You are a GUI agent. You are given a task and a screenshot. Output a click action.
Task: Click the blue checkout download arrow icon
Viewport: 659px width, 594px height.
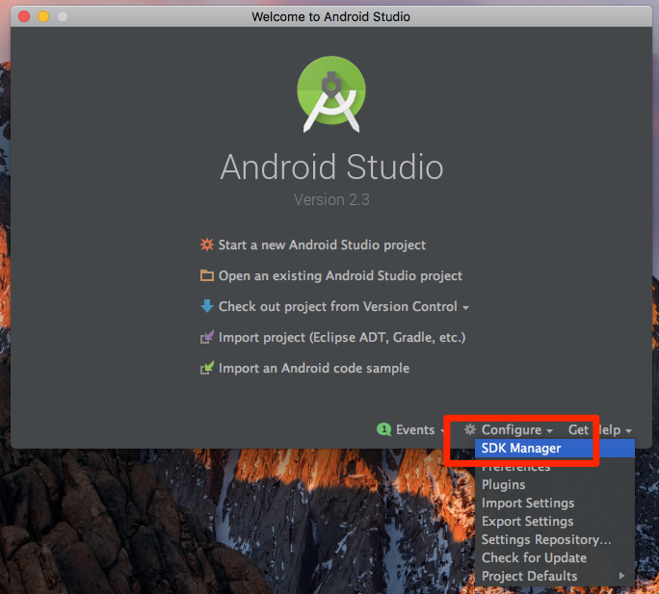[x=206, y=306]
